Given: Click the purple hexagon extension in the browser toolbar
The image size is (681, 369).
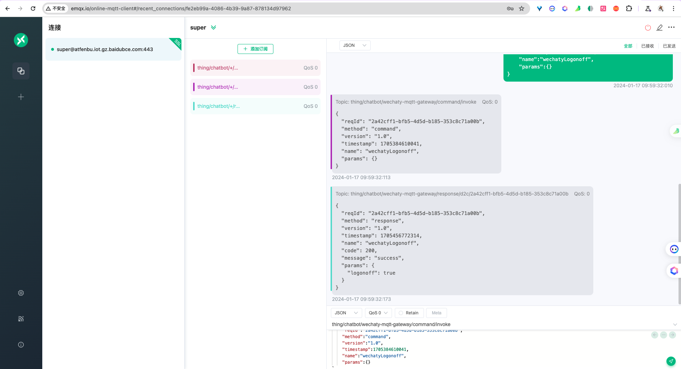Looking at the screenshot, I should [x=565, y=9].
